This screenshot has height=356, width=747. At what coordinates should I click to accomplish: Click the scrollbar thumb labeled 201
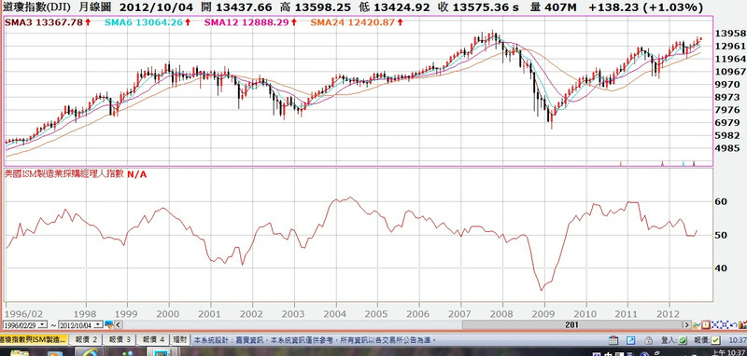coord(571,324)
